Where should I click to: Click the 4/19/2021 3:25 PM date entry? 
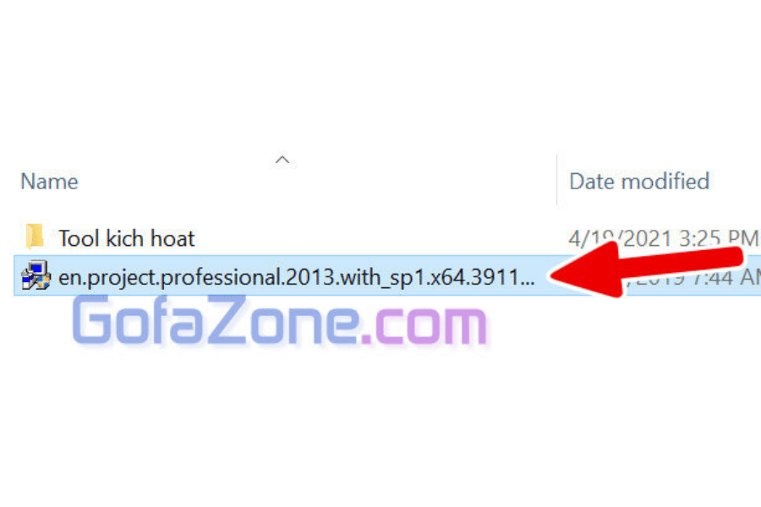point(663,238)
